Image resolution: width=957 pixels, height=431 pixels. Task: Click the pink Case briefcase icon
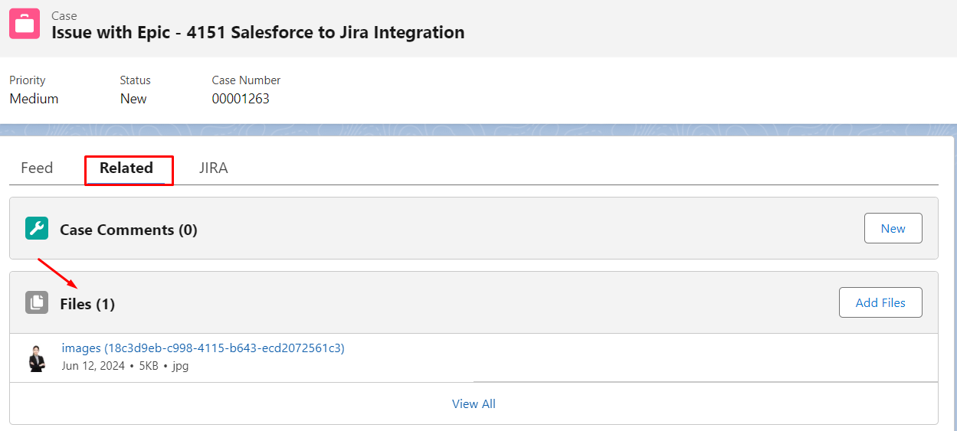click(x=25, y=24)
